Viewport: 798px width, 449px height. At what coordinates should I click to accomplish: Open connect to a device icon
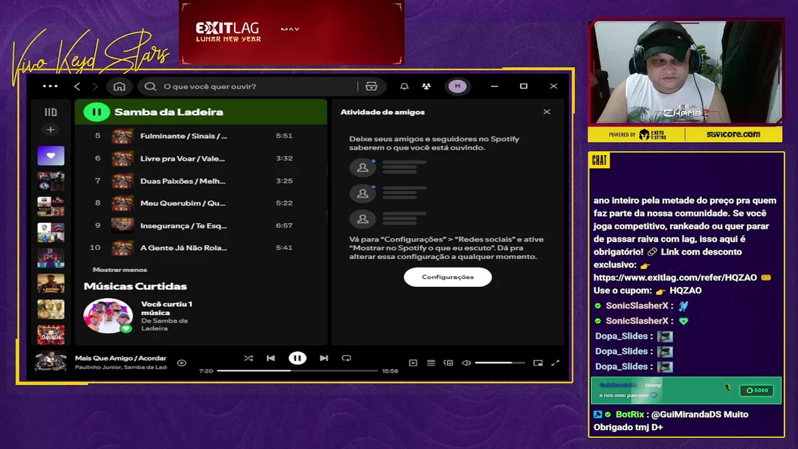point(448,362)
